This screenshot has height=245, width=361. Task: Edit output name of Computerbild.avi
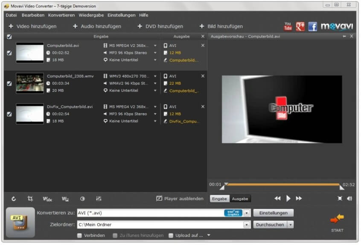click(x=181, y=60)
